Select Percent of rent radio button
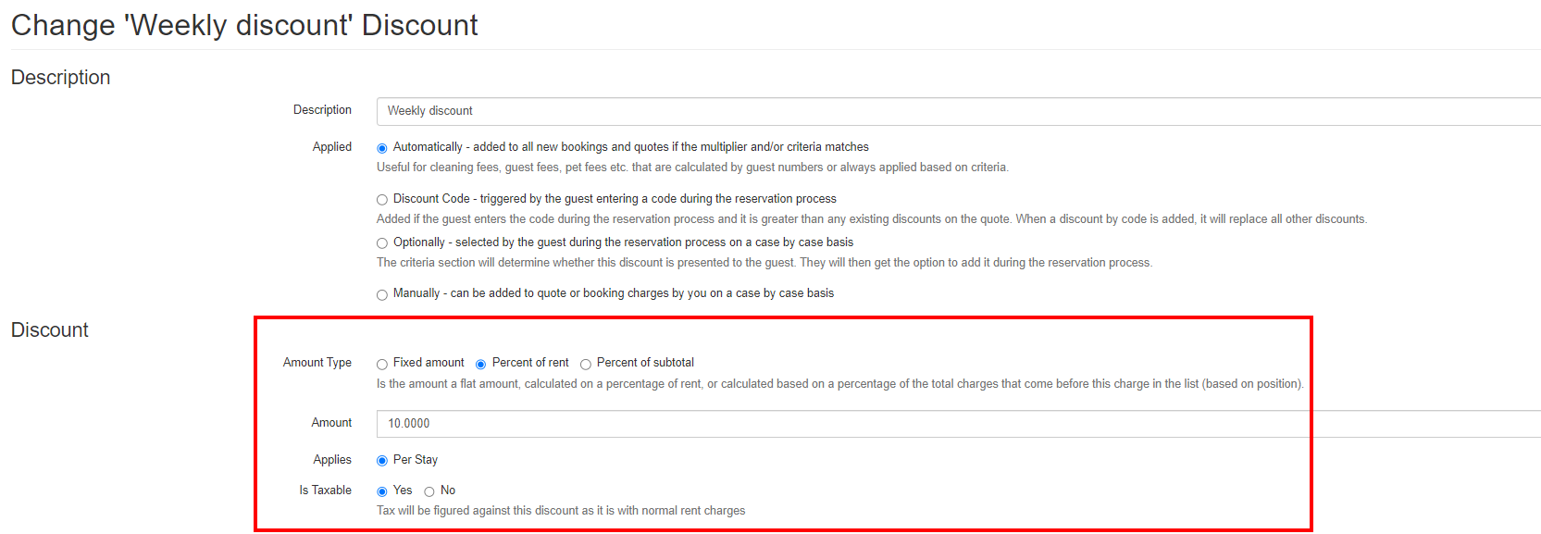1541x534 pixels. click(x=481, y=365)
